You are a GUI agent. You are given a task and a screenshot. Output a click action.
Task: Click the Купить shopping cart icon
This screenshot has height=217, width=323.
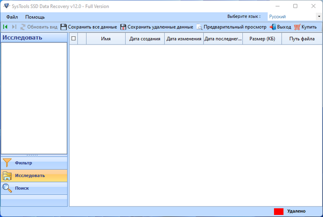[297, 27]
